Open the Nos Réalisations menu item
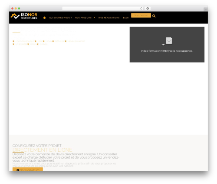 pyautogui.click(x=109, y=18)
